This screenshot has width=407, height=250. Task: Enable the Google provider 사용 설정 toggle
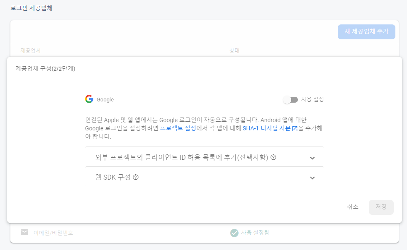click(x=290, y=100)
